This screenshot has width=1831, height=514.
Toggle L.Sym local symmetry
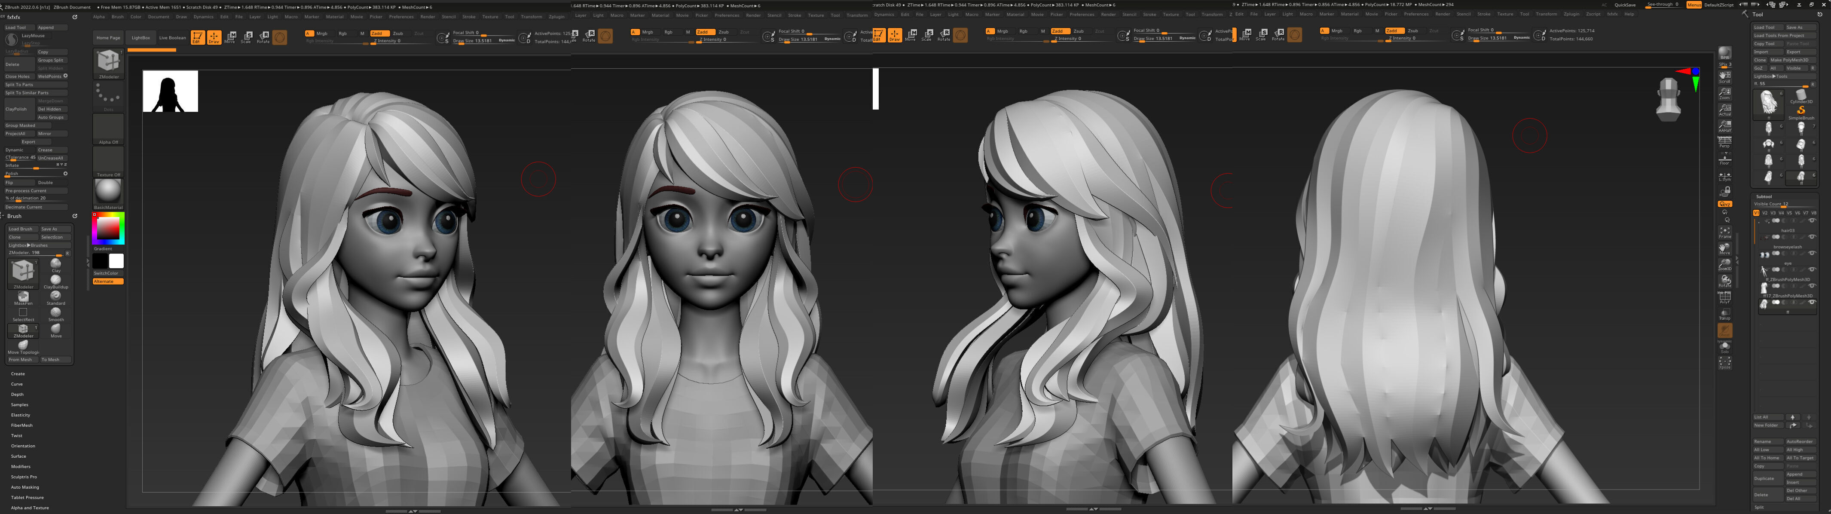pyautogui.click(x=1724, y=176)
